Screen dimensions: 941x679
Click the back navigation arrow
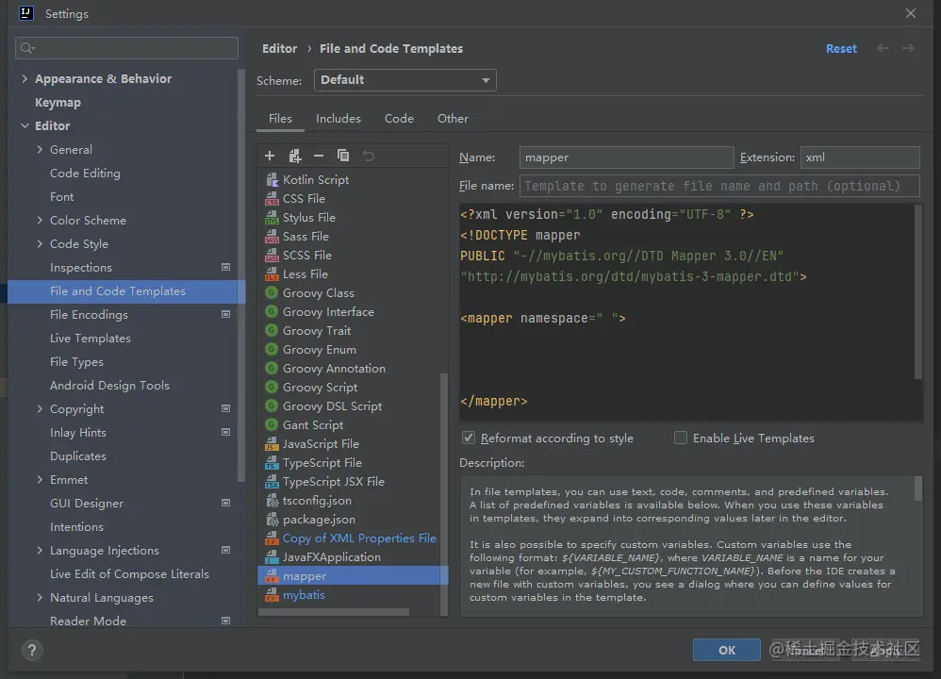pyautogui.click(x=883, y=48)
